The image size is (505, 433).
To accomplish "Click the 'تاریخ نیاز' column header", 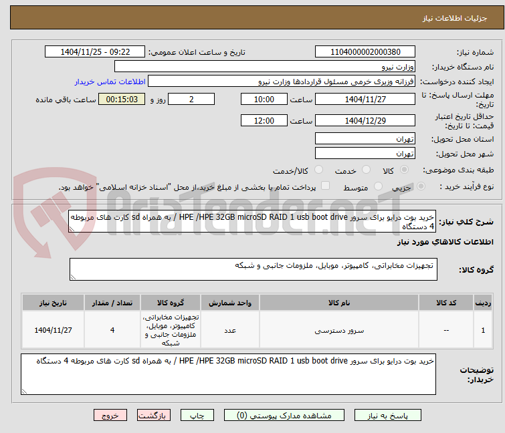I will click(53, 303).
